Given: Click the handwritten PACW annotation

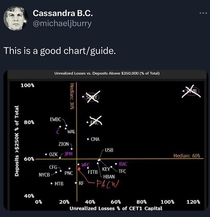Looking at the screenshot, I should (108, 184).
